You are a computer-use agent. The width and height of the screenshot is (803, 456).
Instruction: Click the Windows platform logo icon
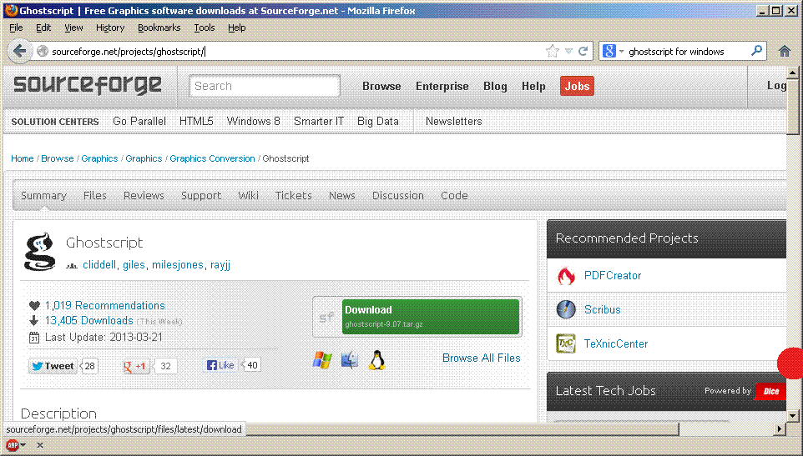point(322,360)
